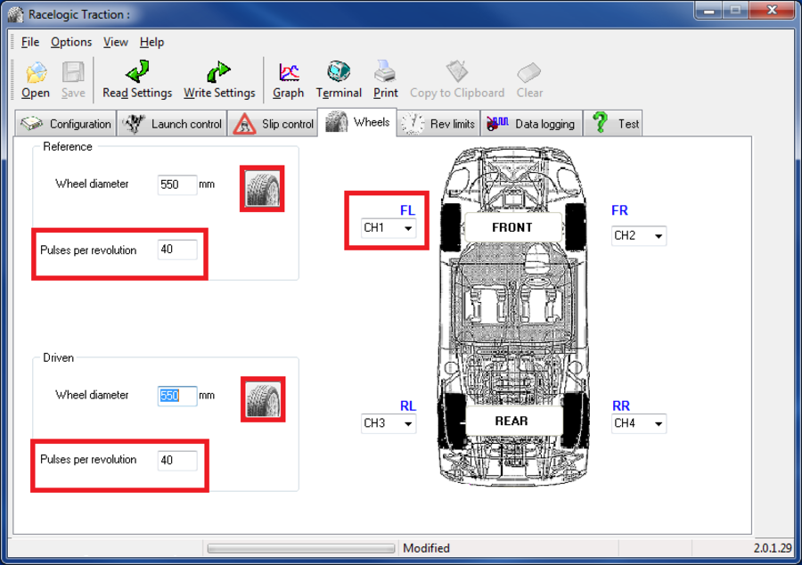The width and height of the screenshot is (802, 565).
Task: Open the Help menu
Action: point(151,42)
